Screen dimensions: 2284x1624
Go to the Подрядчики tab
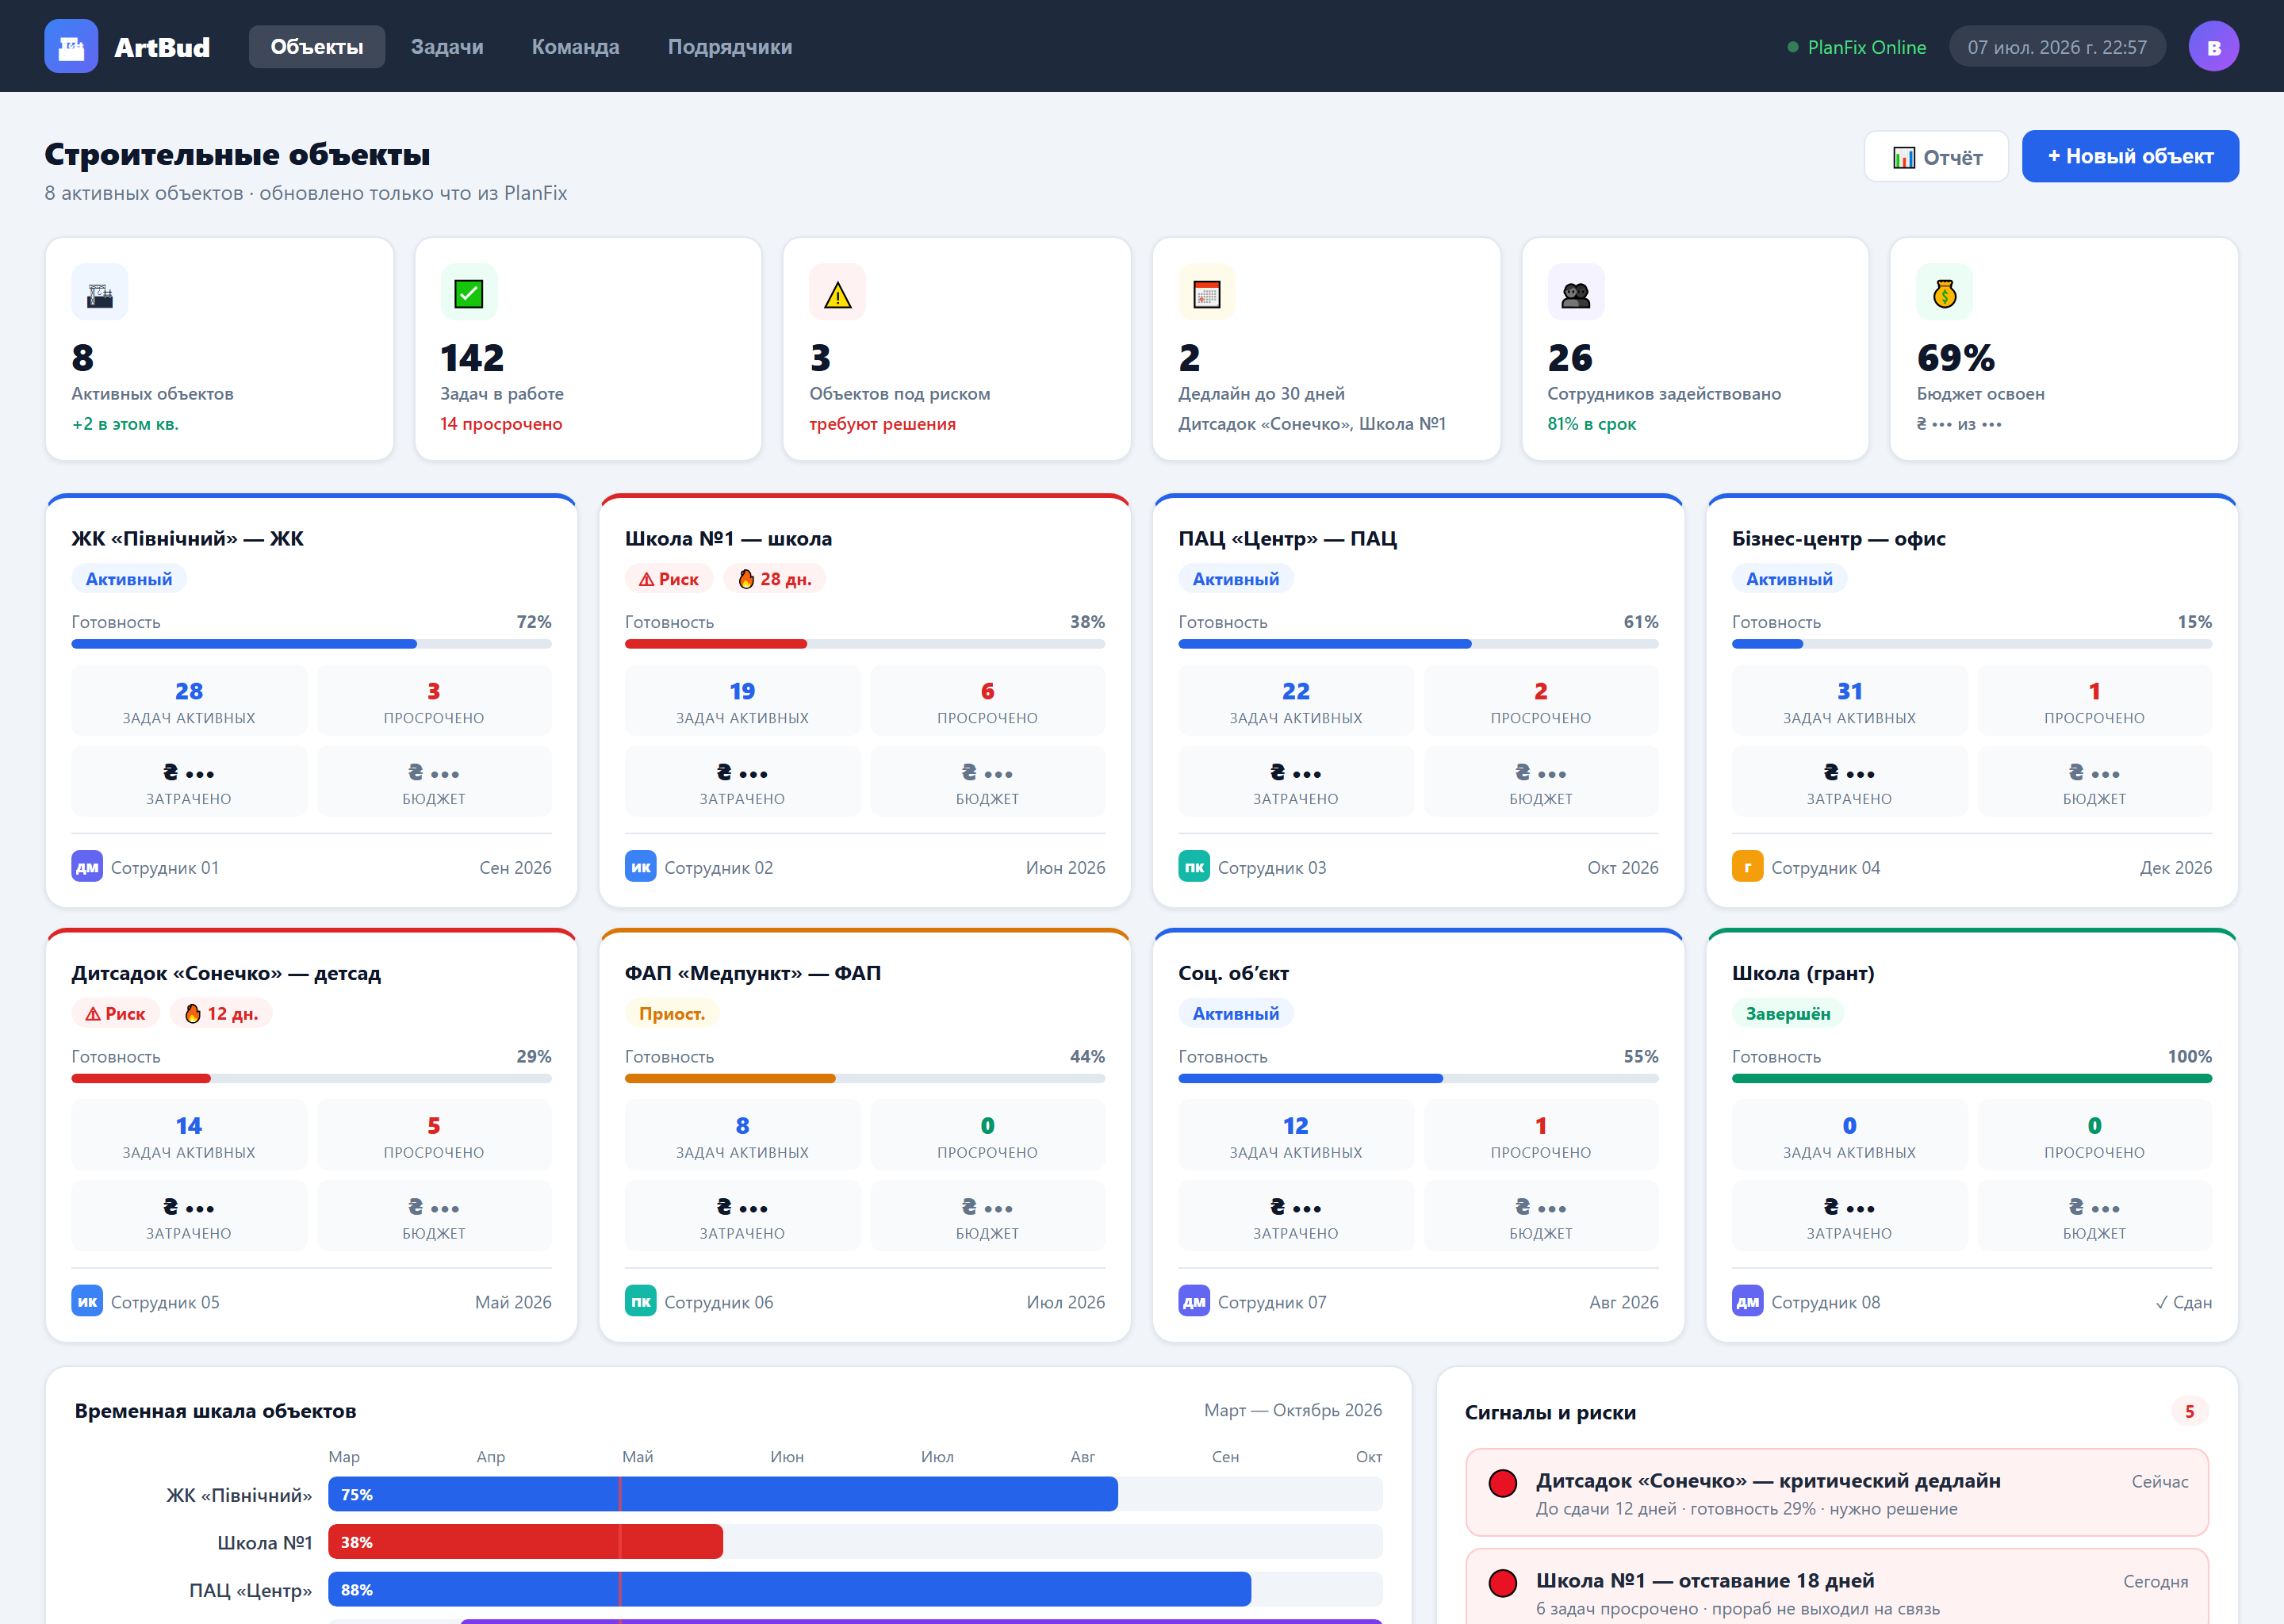coord(730,47)
